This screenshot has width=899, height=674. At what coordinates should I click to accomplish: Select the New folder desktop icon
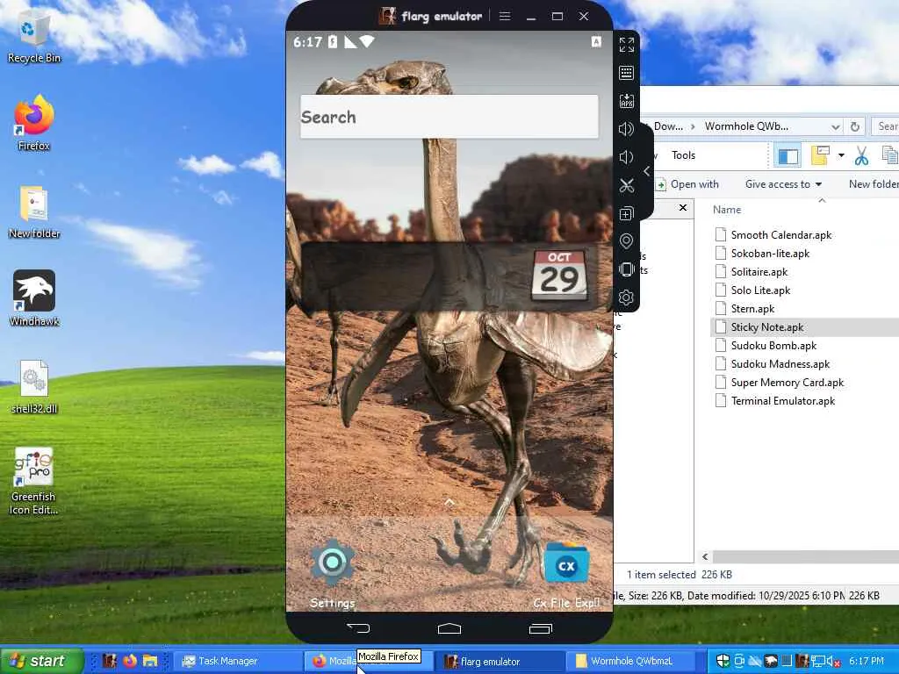tap(34, 212)
